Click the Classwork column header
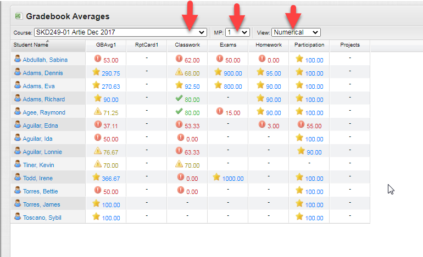This screenshot has width=423, height=257. coord(187,45)
